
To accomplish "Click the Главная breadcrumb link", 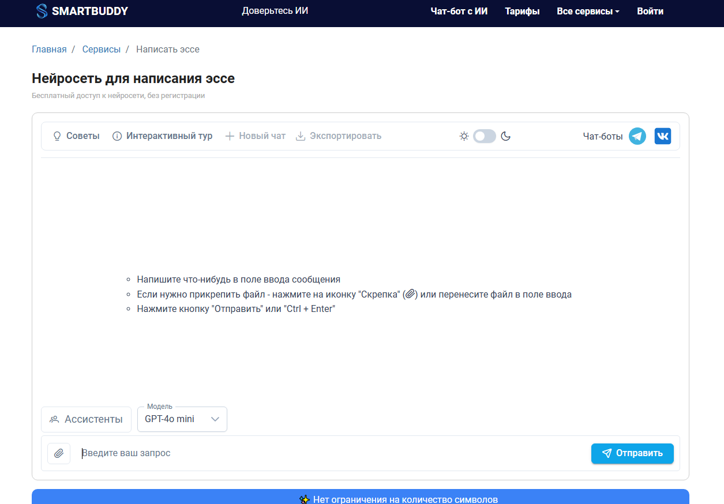I will tap(49, 50).
